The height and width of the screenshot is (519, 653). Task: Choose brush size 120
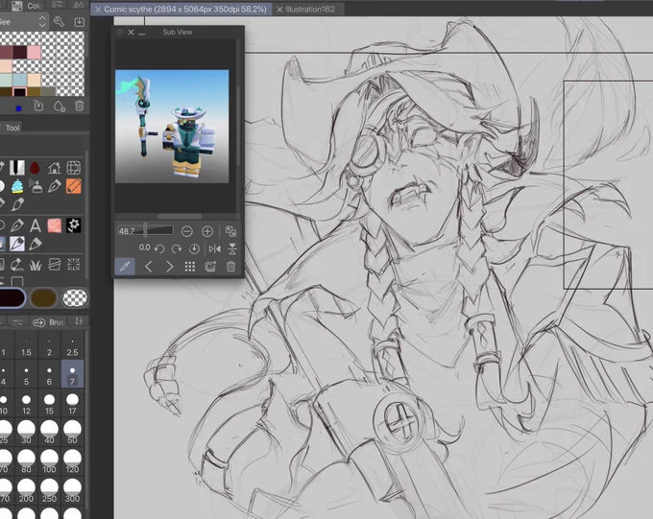pyautogui.click(x=72, y=461)
